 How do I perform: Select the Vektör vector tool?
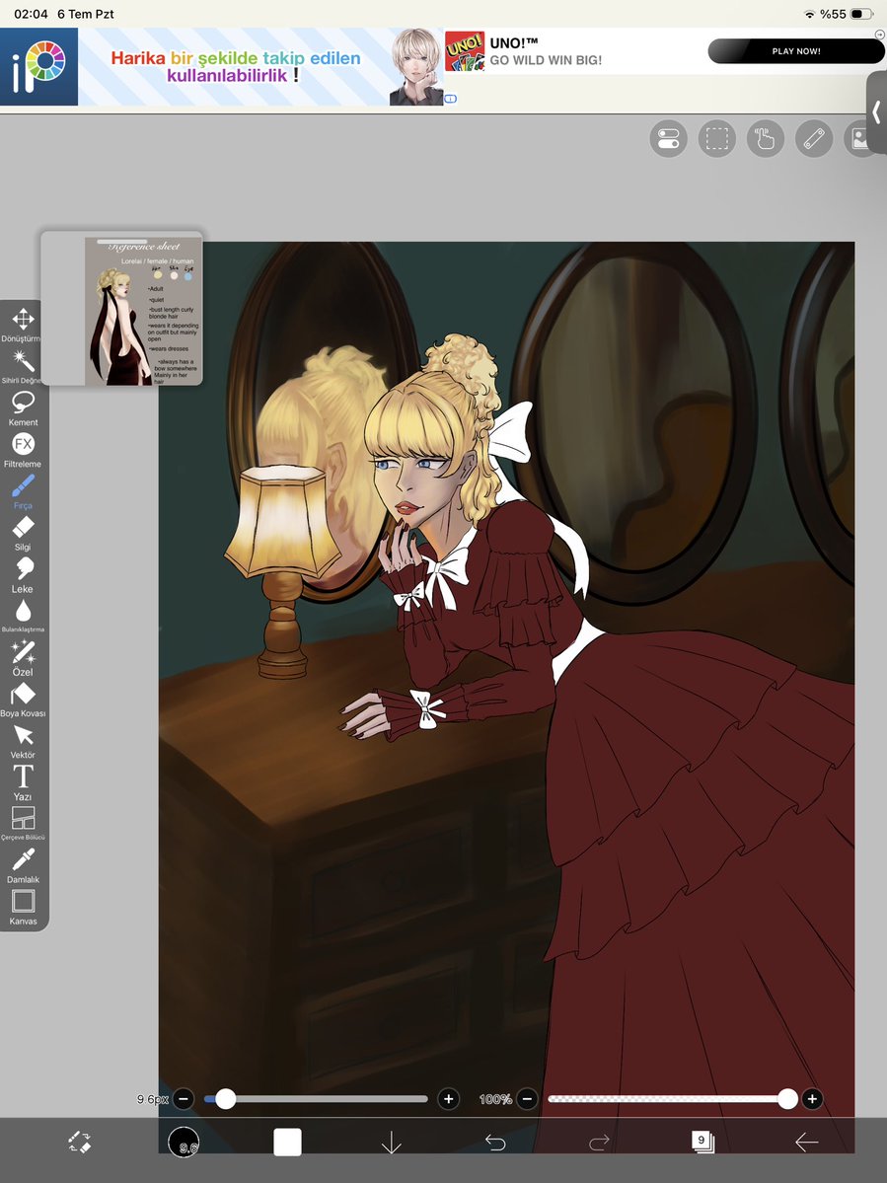(23, 741)
